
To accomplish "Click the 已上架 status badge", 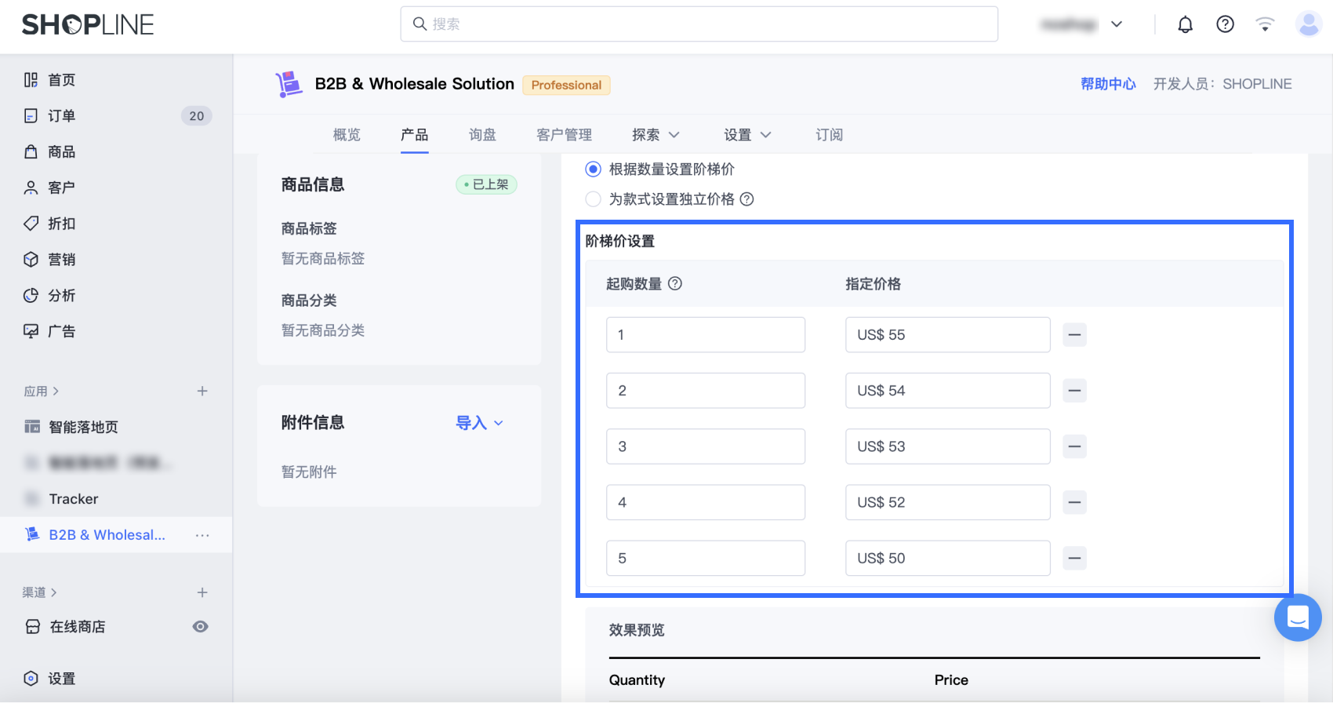I will (486, 184).
